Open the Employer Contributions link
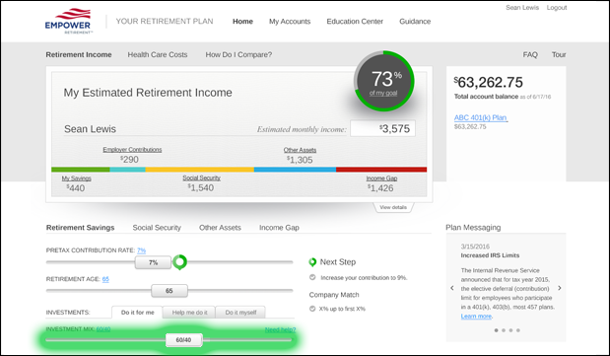Image resolution: width=610 pixels, height=356 pixels. pos(132,150)
